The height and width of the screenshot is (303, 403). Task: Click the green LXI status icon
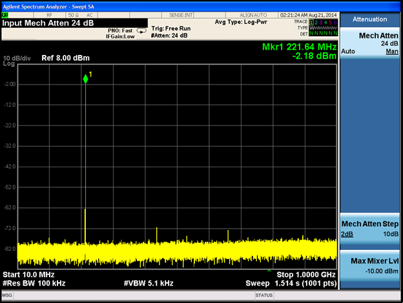point(5,14)
